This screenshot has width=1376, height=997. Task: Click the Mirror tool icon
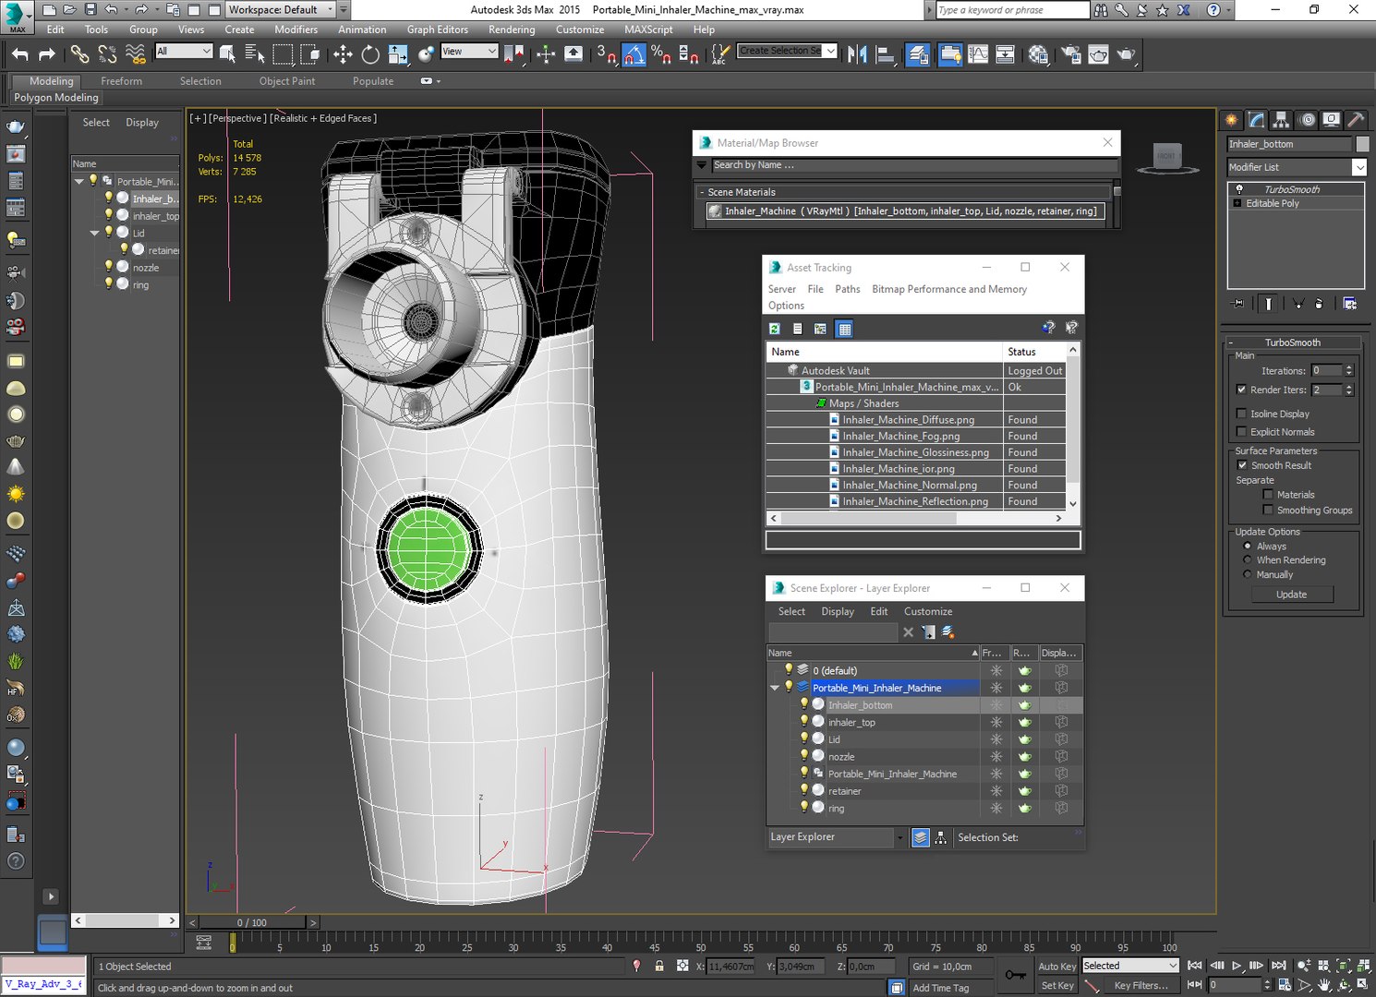pyautogui.click(x=857, y=54)
